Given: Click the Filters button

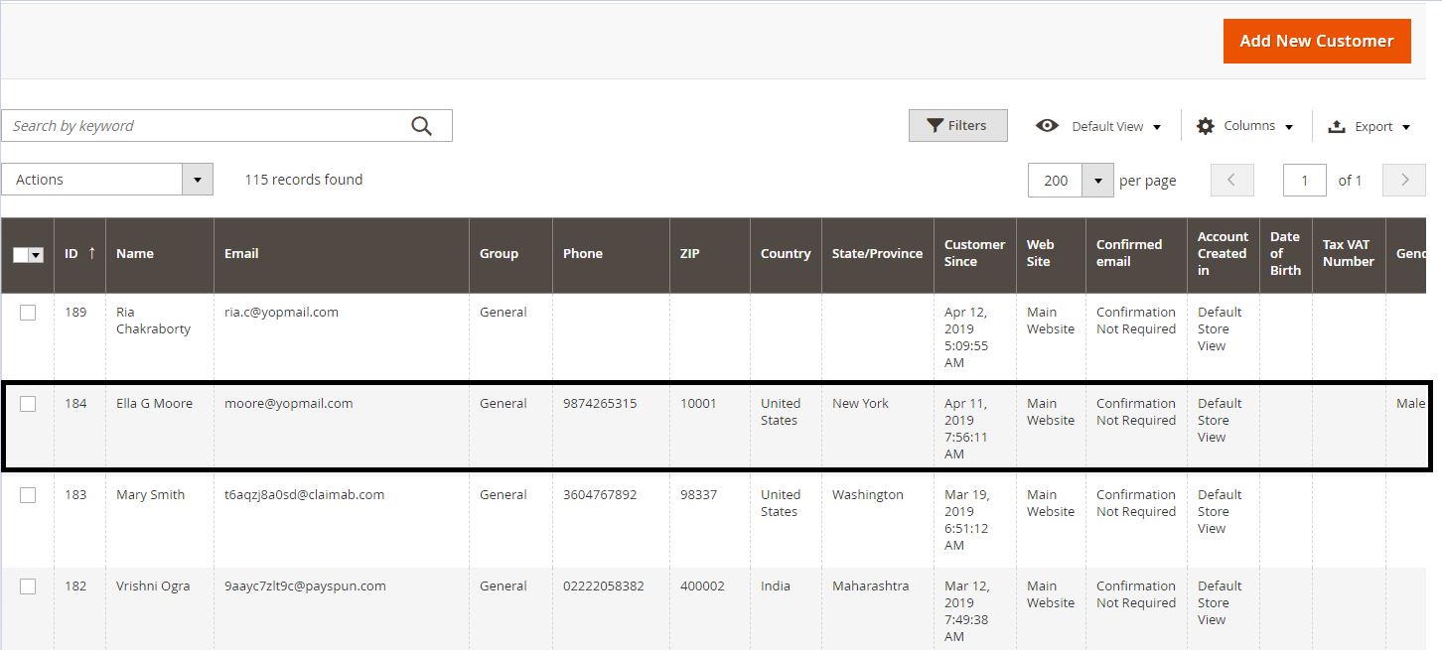Looking at the screenshot, I should [957, 125].
